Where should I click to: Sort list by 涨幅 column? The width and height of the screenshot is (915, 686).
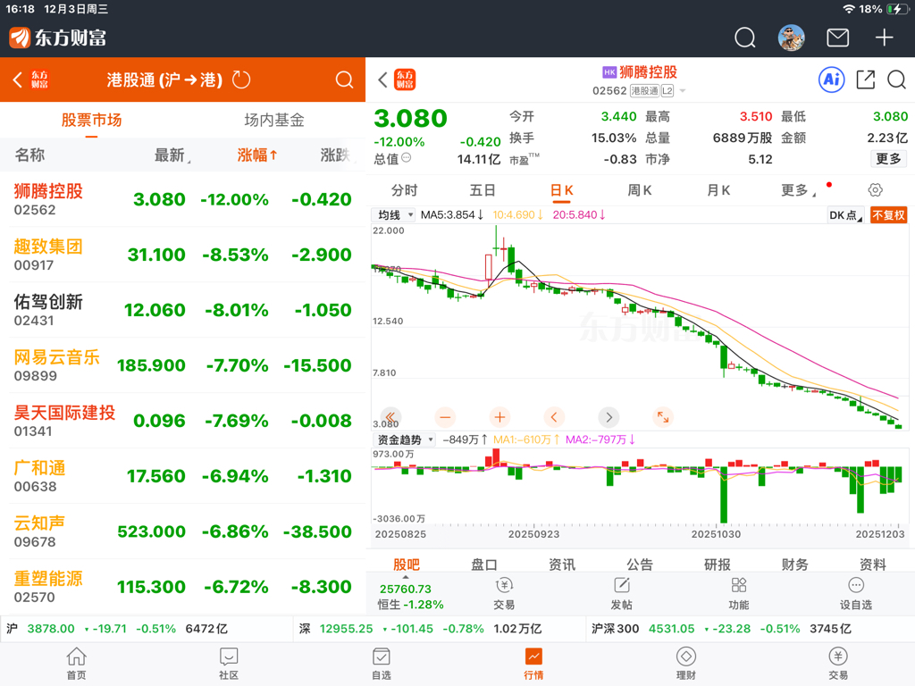[x=256, y=155]
